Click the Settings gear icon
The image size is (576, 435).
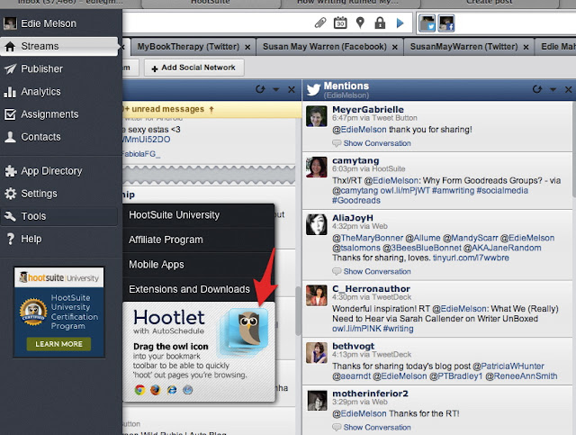[10, 194]
